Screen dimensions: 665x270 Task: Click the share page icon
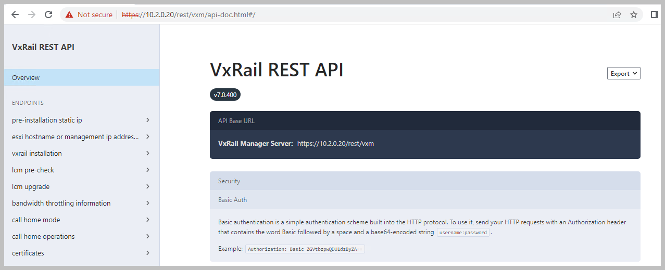point(617,15)
